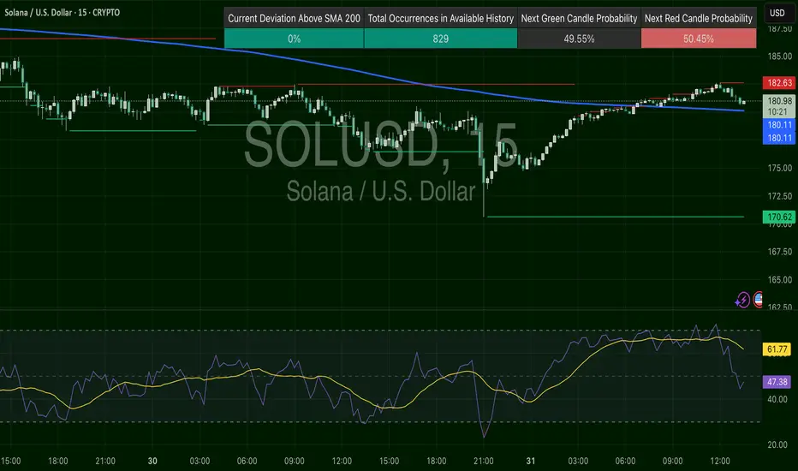Click the yellow 61.77 RSI value label
798x471 pixels.
[x=777, y=349]
